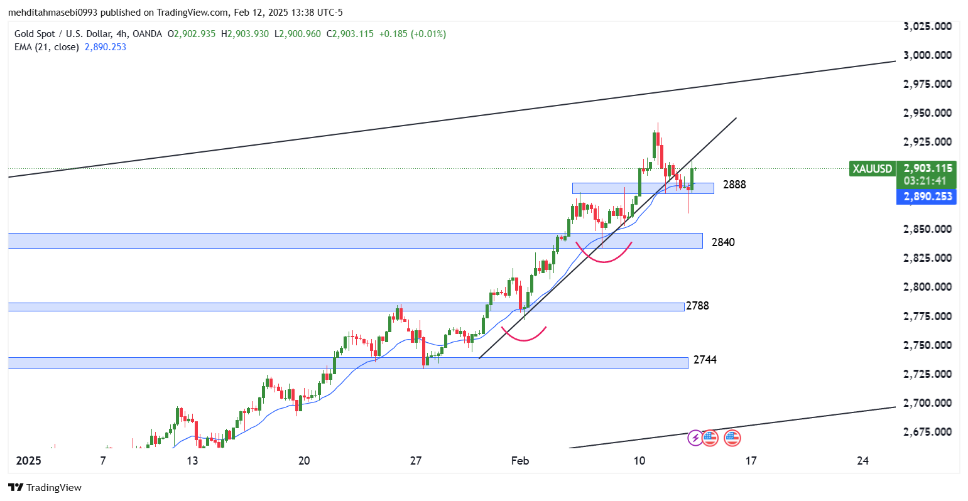The width and height of the screenshot is (968, 501).
Task: Click the 2,950.000 price axis label
Action: pyautogui.click(x=927, y=113)
